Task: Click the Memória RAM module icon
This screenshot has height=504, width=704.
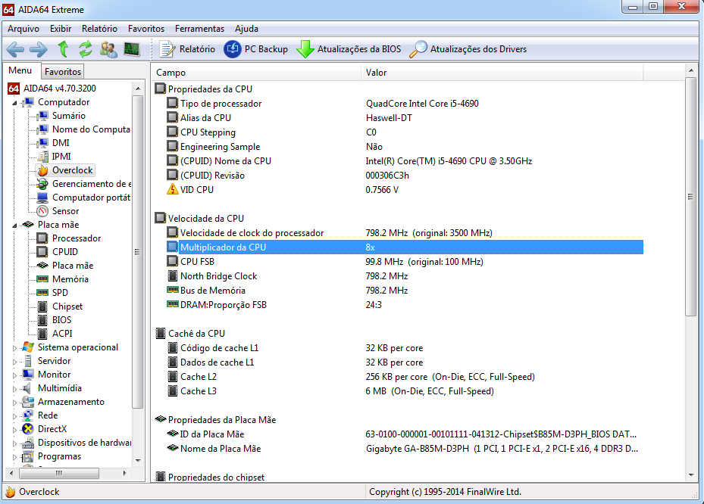Action: (42, 279)
